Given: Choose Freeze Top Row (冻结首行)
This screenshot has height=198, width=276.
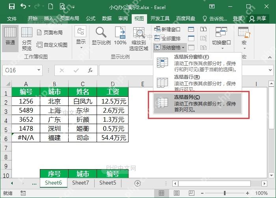Looking at the screenshot, I should click(198, 83).
